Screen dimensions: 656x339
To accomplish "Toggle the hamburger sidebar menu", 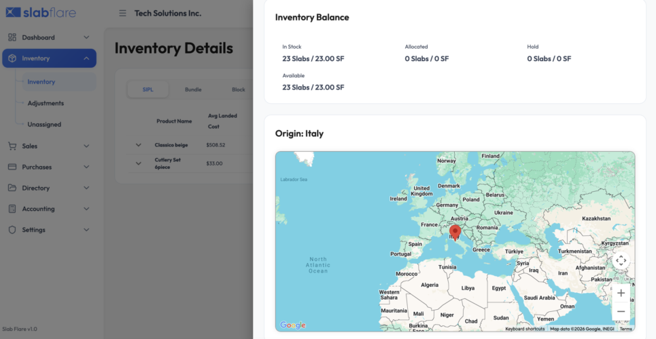I will pyautogui.click(x=122, y=13).
